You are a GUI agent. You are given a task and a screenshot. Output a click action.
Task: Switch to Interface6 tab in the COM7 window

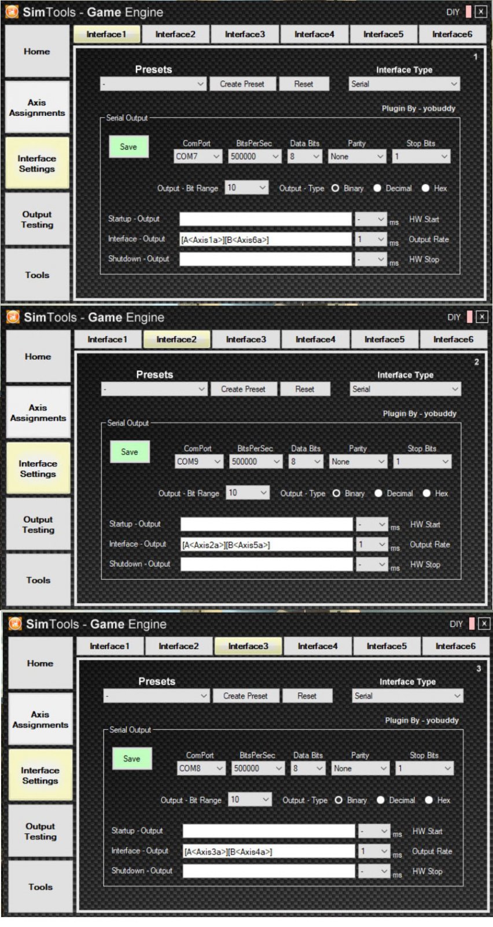click(x=452, y=34)
